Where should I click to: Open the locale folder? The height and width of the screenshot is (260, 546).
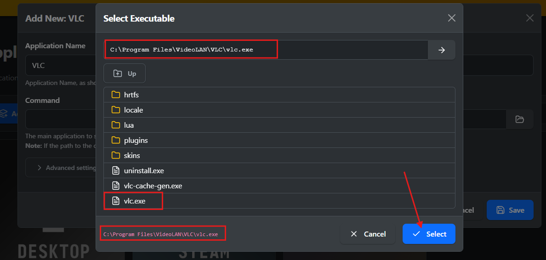(x=279, y=110)
